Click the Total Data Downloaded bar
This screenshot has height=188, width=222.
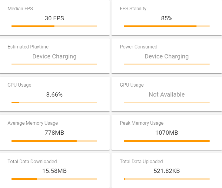(55, 179)
